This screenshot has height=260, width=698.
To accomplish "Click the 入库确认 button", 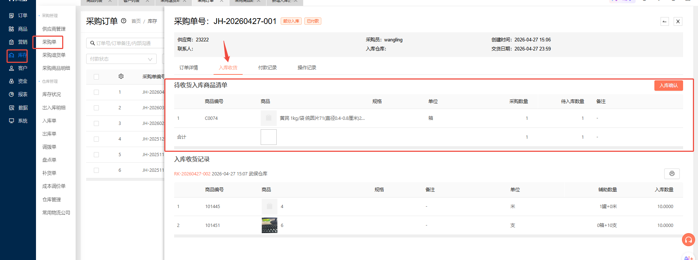I will (x=669, y=85).
